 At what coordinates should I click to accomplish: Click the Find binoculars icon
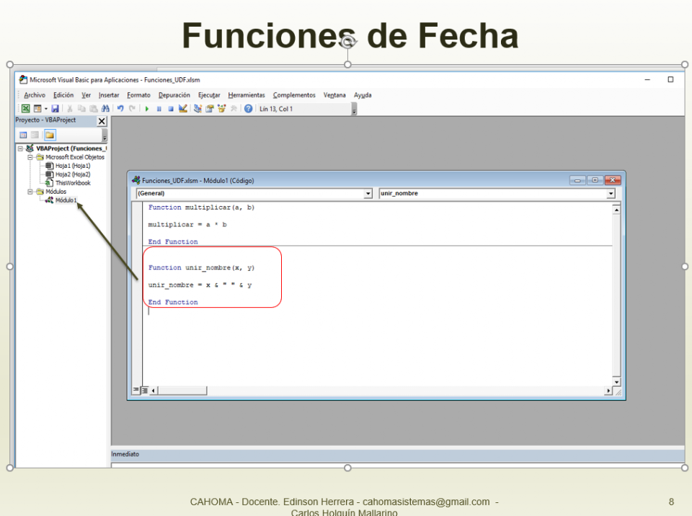[x=105, y=109]
